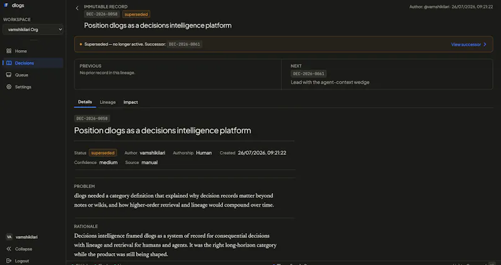Click the Logout door icon

[x=9, y=261]
